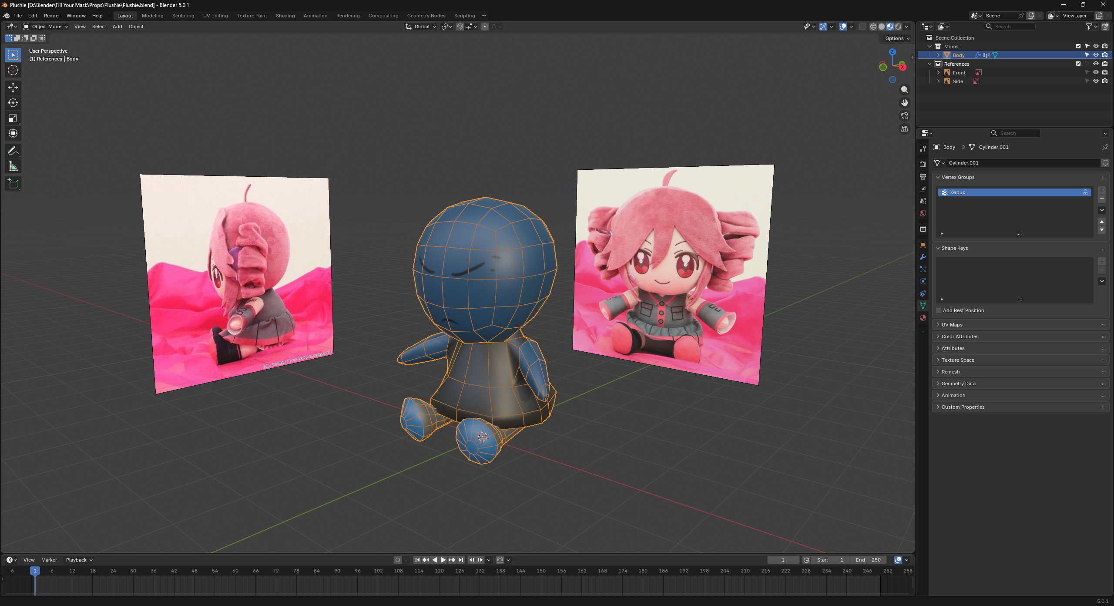Toggle the camera view icon
Image resolution: width=1114 pixels, height=606 pixels.
coord(905,116)
